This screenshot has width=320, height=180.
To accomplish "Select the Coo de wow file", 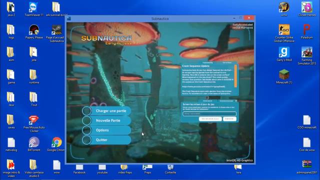I will [x=306, y=142].
